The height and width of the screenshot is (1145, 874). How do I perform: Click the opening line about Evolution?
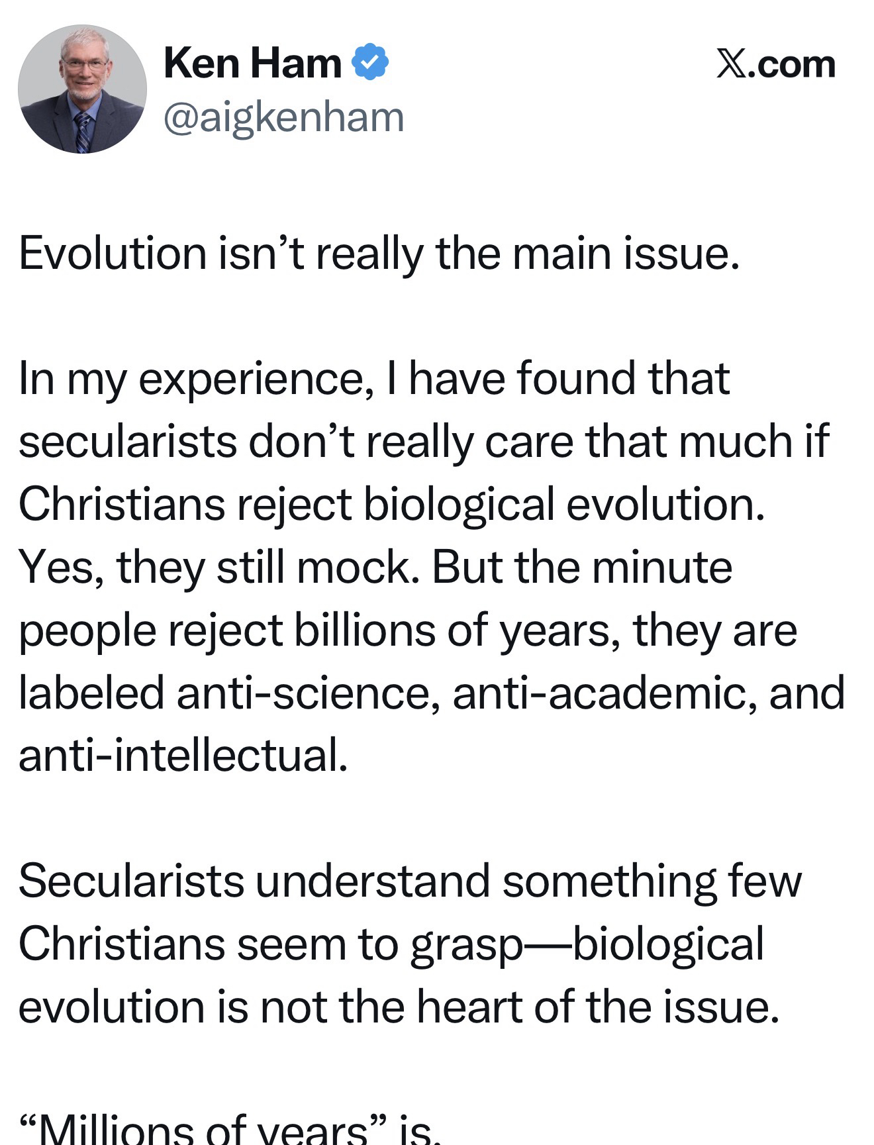pyautogui.click(x=378, y=253)
